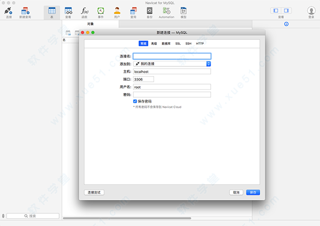Switch to the 数据库 (Databases) tab
Viewport: 320px width, 226px height.
coord(166,44)
